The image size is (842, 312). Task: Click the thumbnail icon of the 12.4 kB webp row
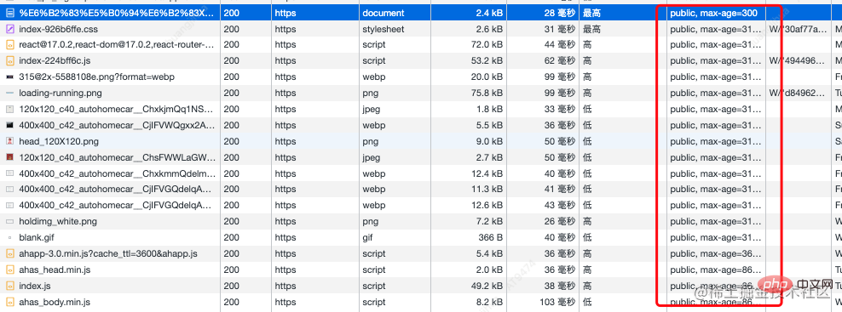tap(9, 173)
